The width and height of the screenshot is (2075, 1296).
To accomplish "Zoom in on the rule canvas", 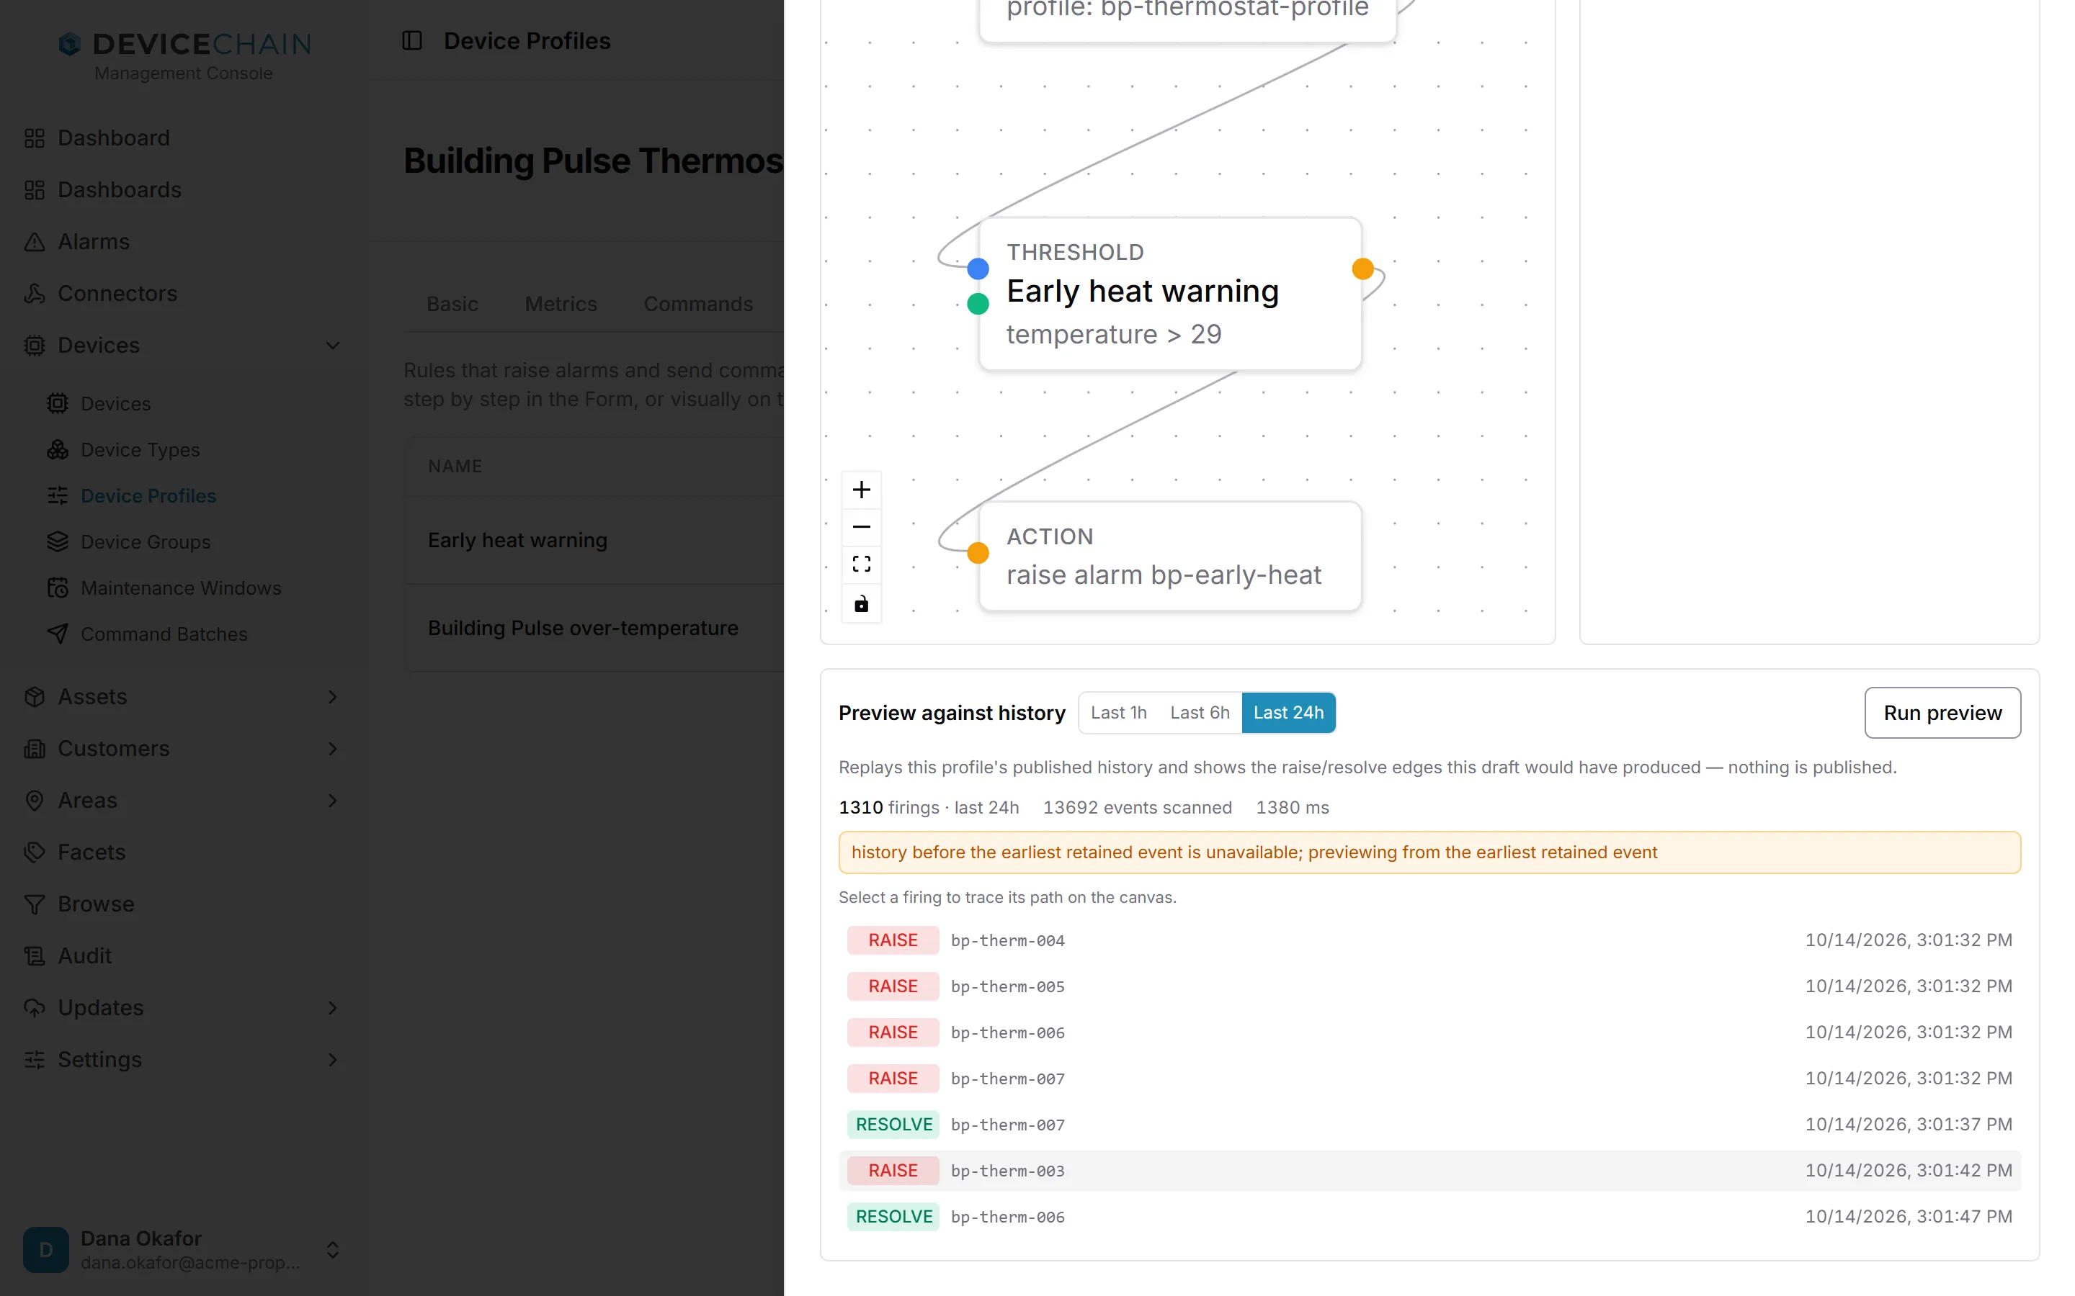I will pyautogui.click(x=861, y=490).
